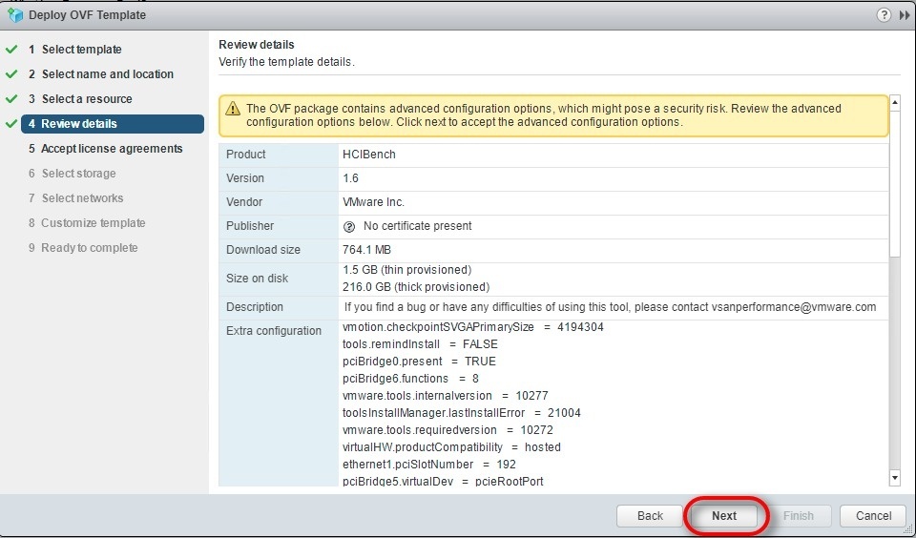916x538 pixels.
Task: Select step 4 Review details
Action: 78,124
